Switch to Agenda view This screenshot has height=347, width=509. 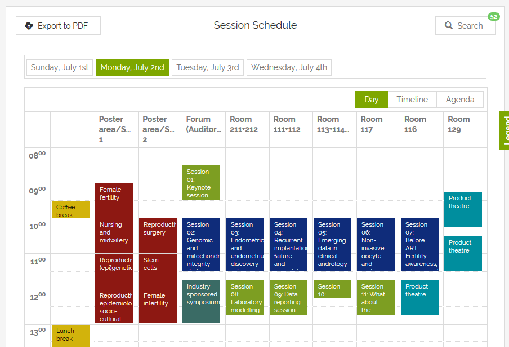click(x=460, y=100)
